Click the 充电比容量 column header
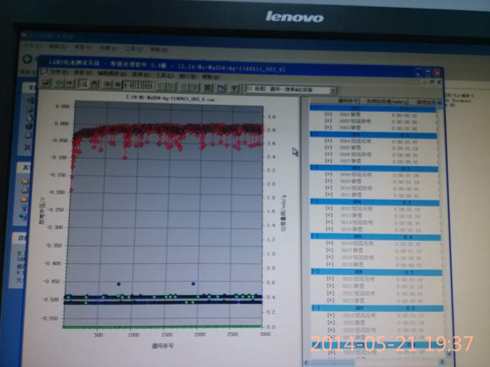 point(386,102)
